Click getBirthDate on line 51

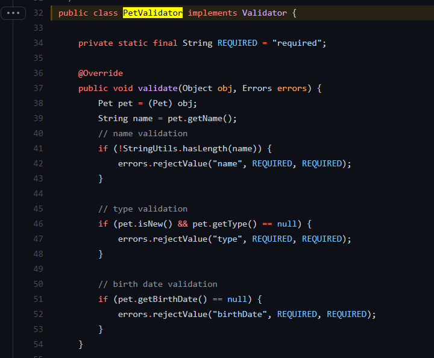click(x=168, y=299)
